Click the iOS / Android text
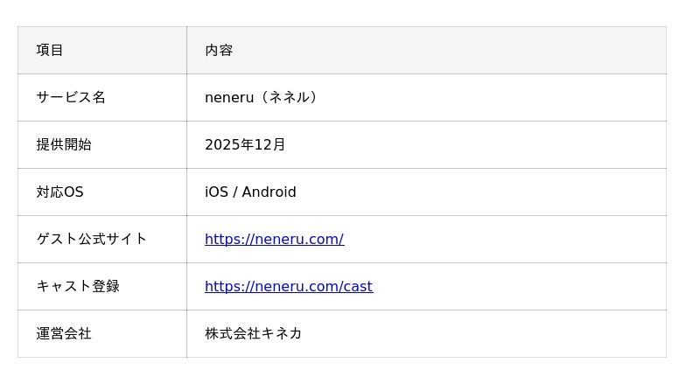 tap(250, 192)
